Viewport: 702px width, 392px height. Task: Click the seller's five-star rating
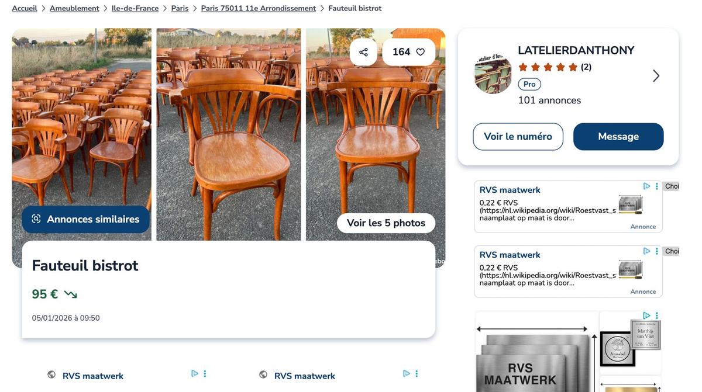548,67
